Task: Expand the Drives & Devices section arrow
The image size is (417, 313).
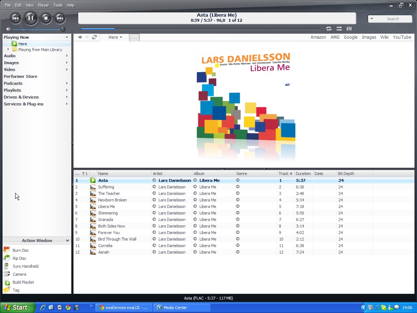Action: 67,97
